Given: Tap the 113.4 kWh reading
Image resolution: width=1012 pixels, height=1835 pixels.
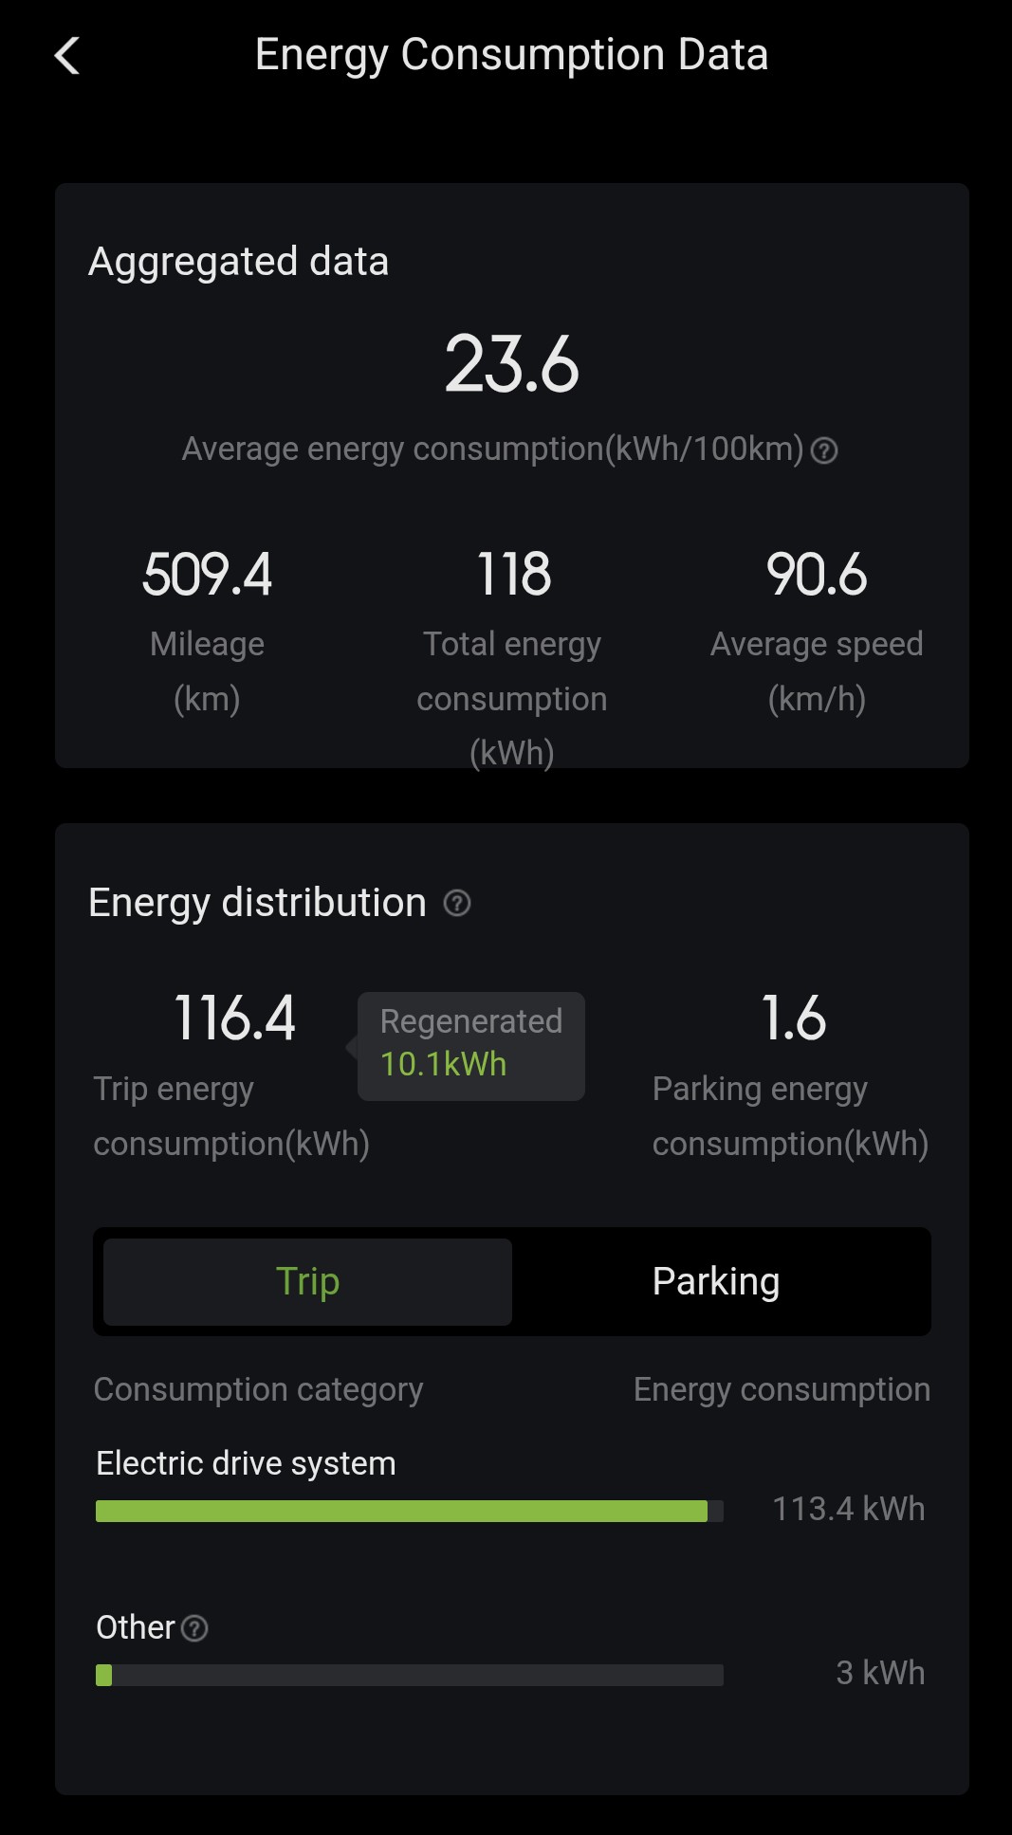Looking at the screenshot, I should (x=848, y=1509).
